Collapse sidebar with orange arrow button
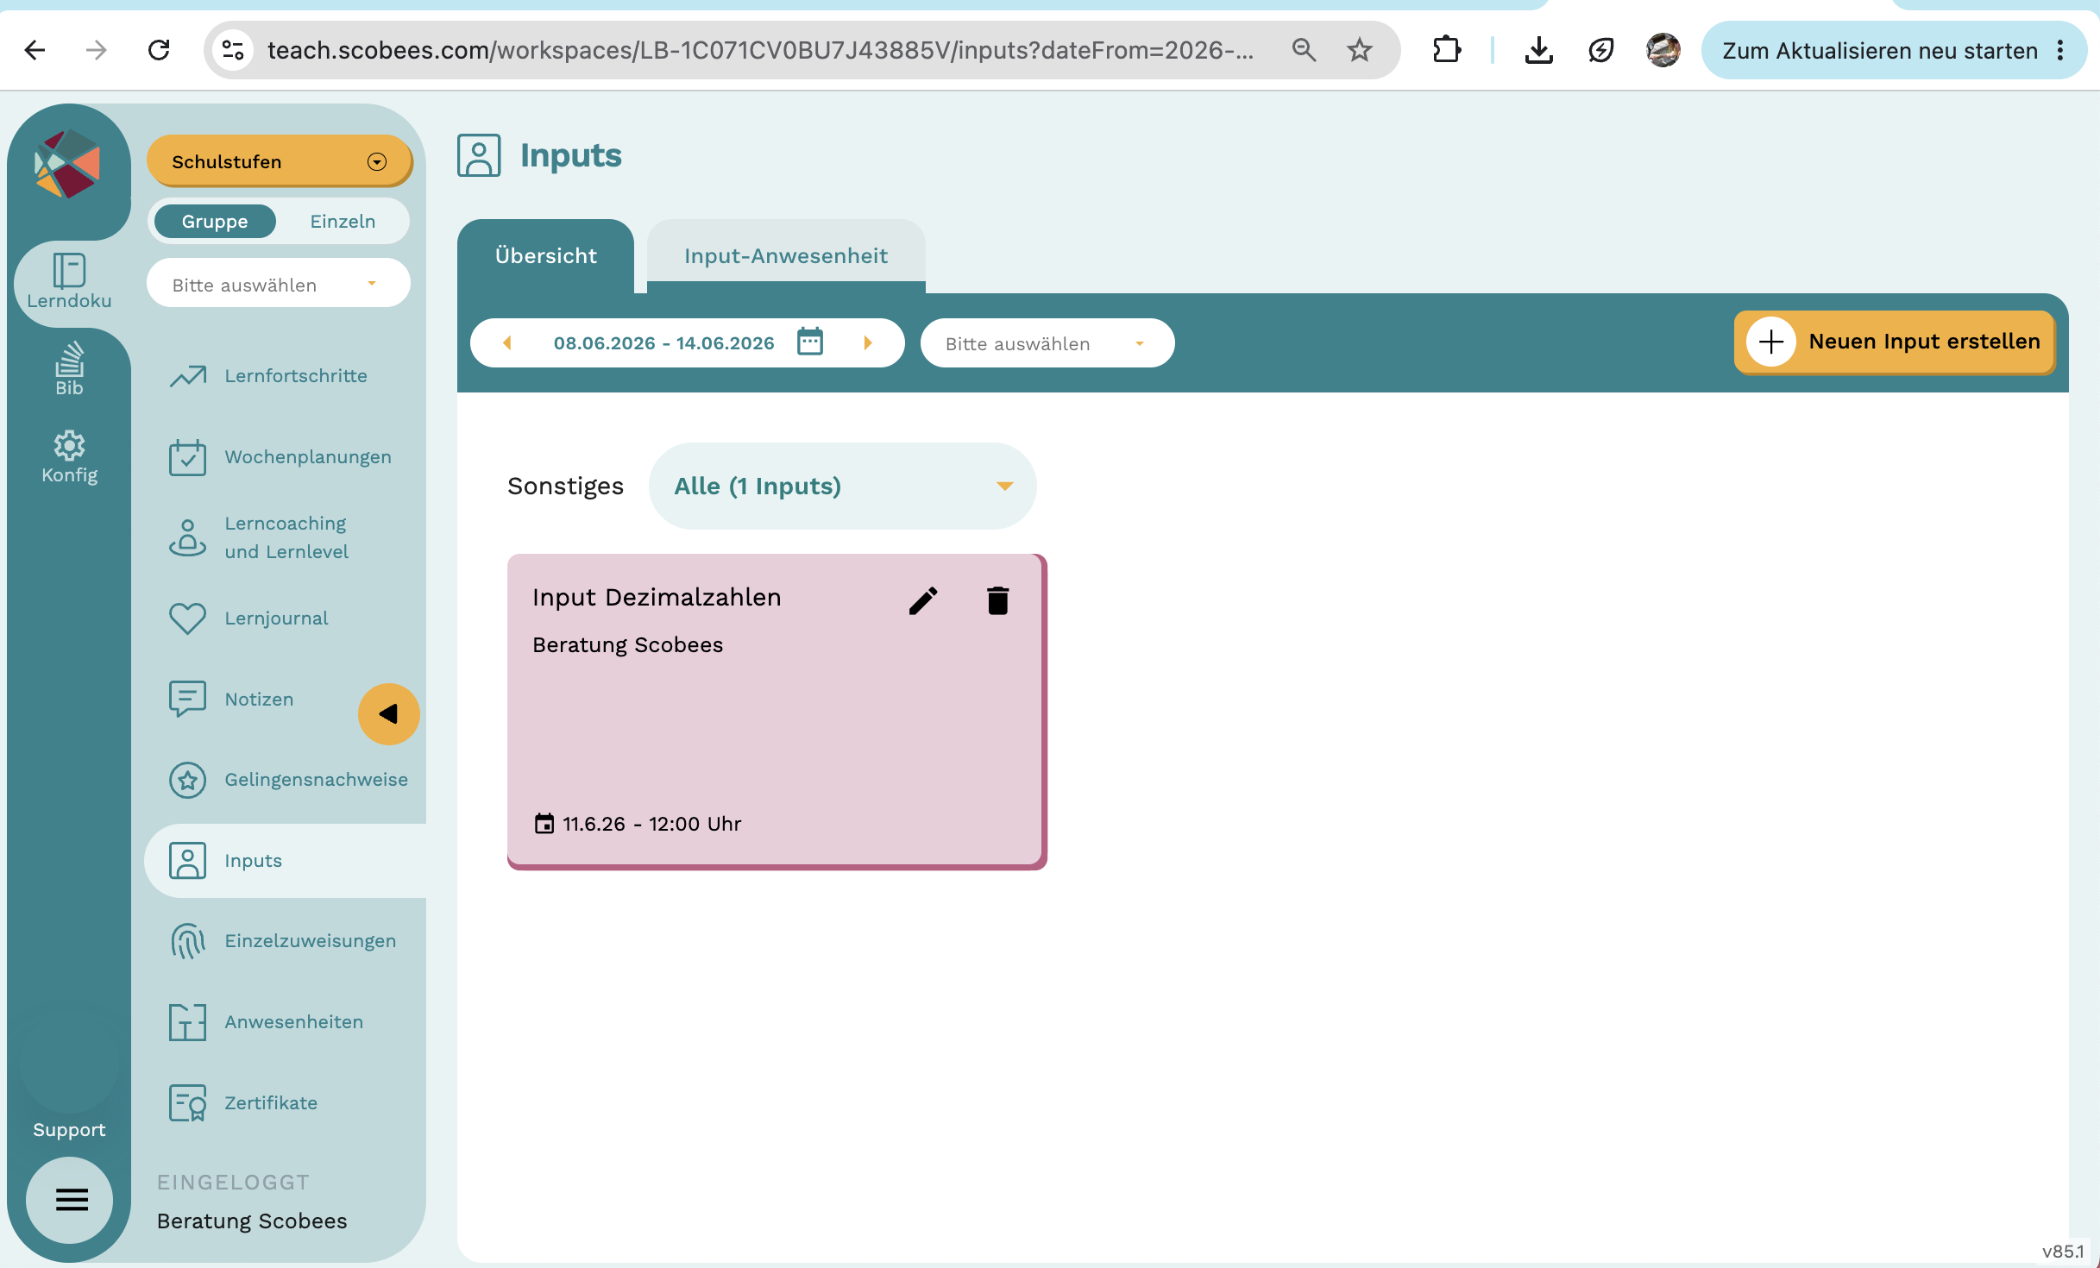This screenshot has height=1268, width=2100. [389, 714]
